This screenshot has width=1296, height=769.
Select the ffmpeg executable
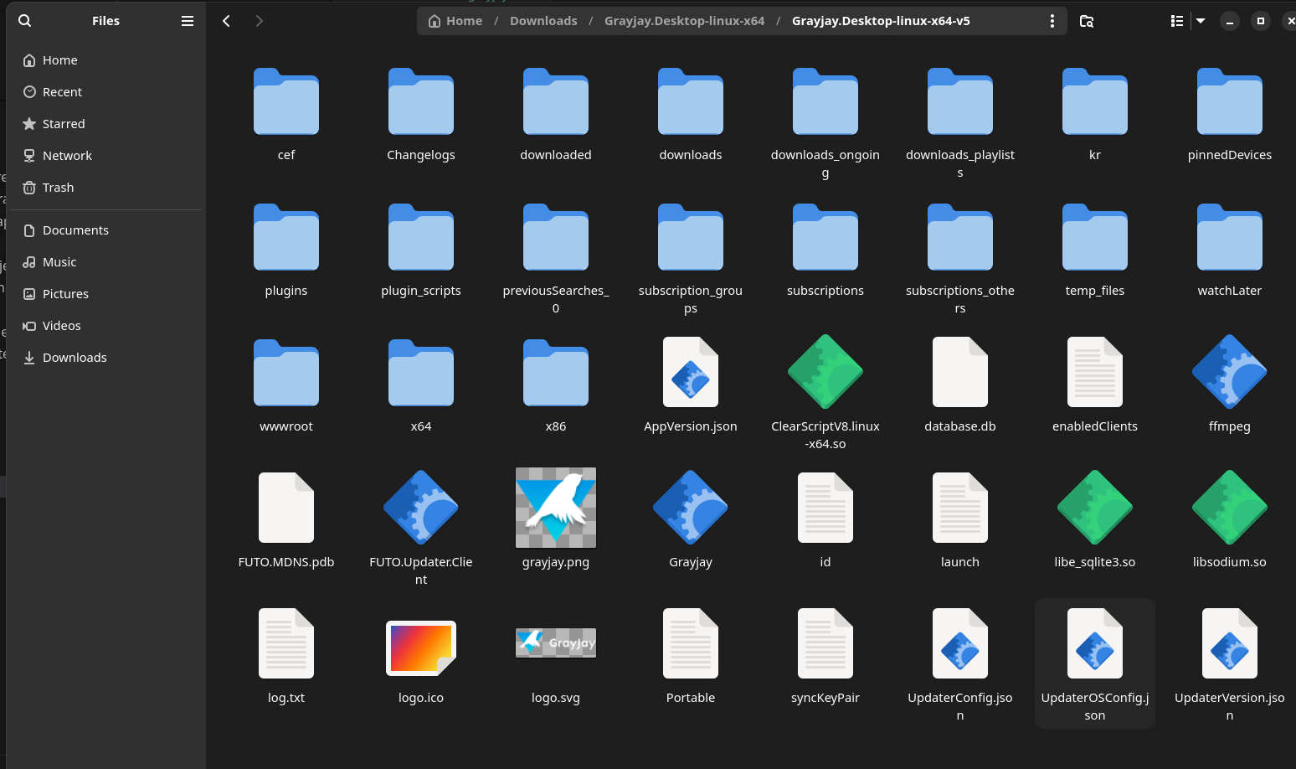click(x=1230, y=373)
